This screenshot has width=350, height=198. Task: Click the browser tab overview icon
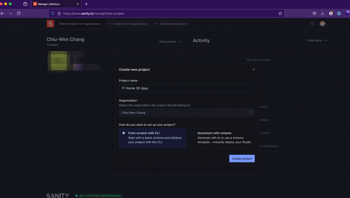pos(25,4)
